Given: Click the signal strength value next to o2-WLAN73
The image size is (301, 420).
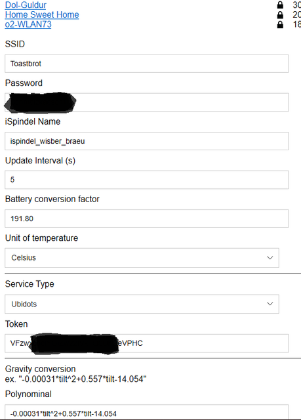Looking at the screenshot, I should [296, 24].
